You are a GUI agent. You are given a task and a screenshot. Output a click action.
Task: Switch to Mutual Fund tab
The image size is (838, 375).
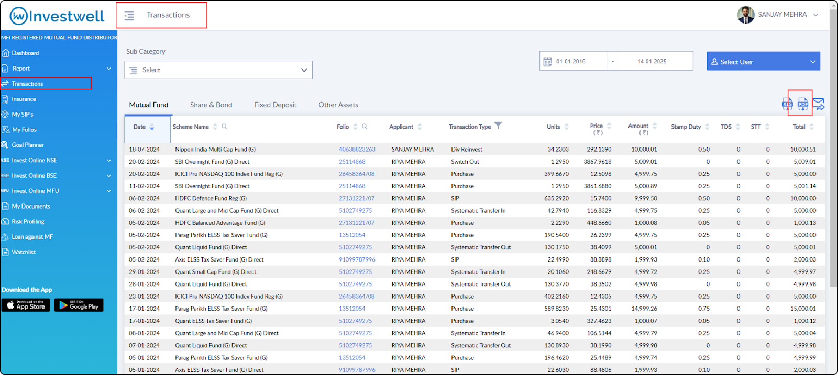tap(149, 105)
